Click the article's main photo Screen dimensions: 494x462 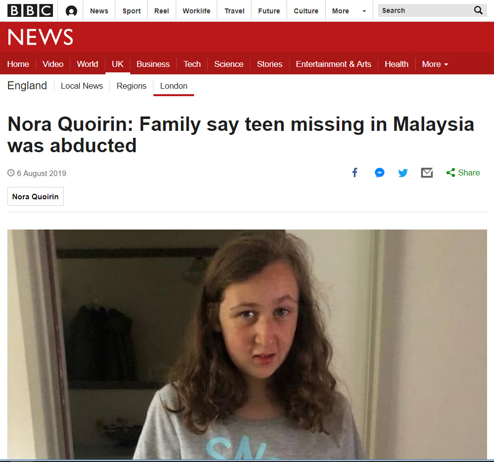pos(247,345)
